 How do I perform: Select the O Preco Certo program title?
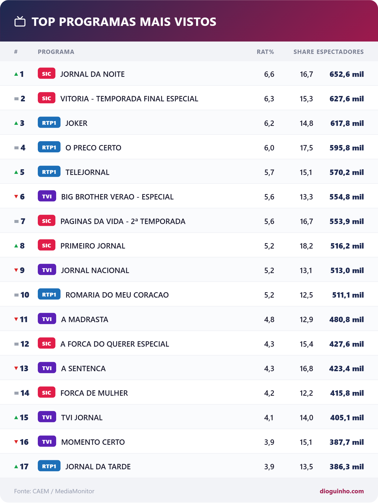(x=93, y=148)
